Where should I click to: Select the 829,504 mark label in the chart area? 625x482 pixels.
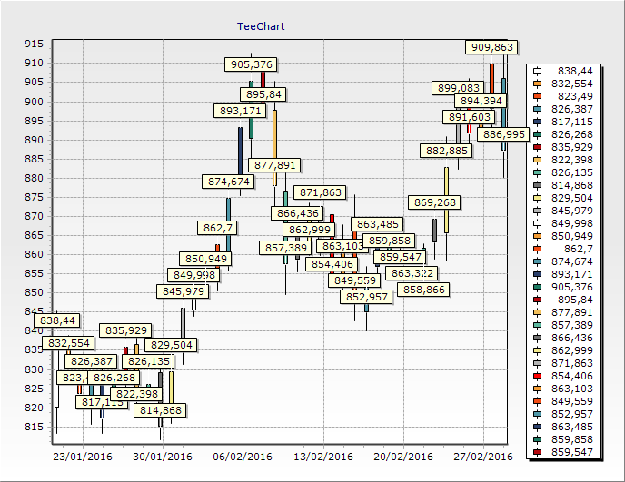[171, 345]
